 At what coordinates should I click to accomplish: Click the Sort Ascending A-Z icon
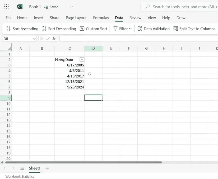(x=8, y=29)
